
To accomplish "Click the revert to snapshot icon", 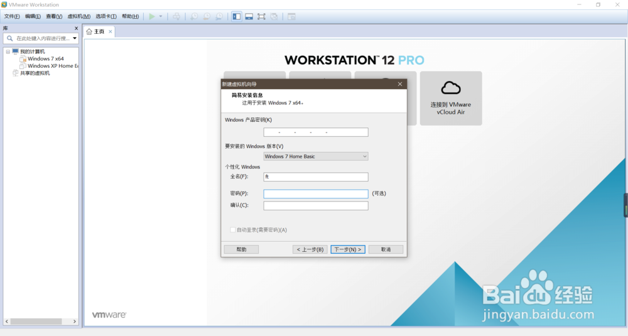I will pyautogui.click(x=207, y=16).
